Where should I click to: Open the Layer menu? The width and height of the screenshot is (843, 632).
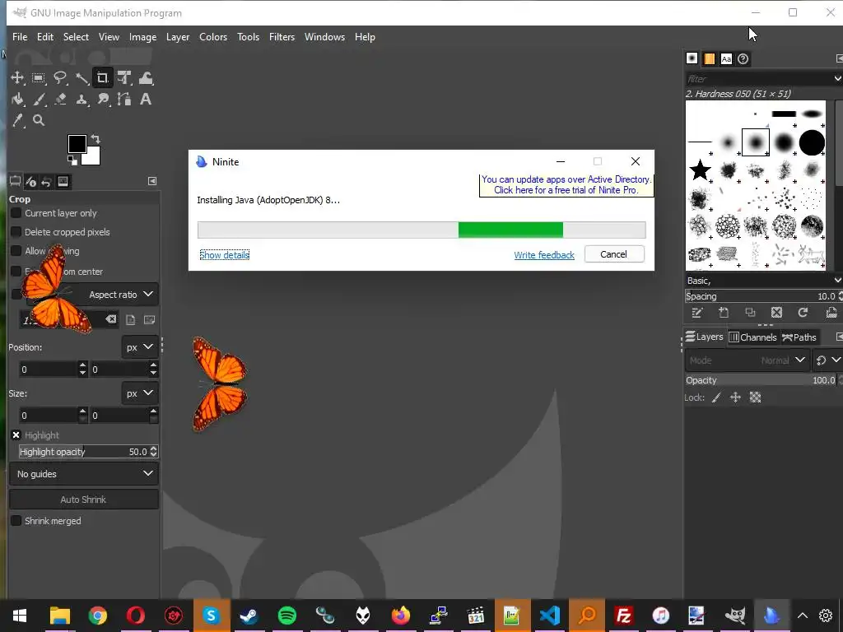(x=178, y=37)
